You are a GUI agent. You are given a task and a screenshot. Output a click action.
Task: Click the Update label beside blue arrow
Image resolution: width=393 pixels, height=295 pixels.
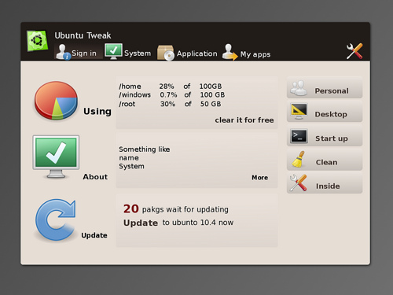point(94,235)
